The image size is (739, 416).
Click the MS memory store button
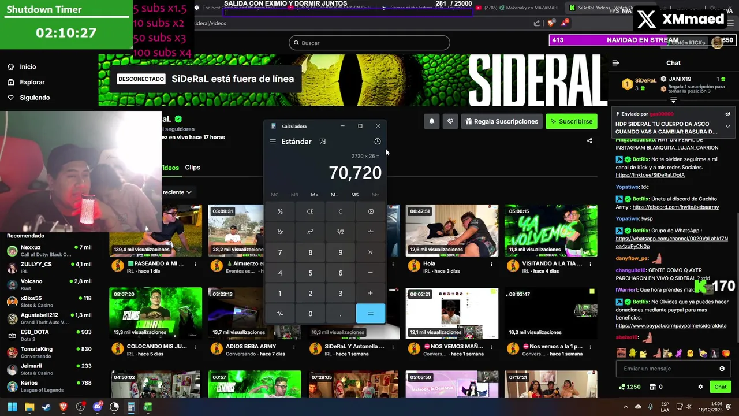click(x=355, y=195)
